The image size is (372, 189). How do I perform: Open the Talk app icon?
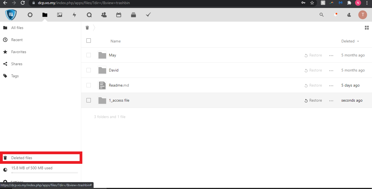coord(89,15)
